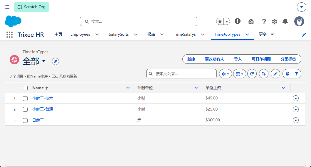Image resolution: width=311 pixels, height=167 pixels.
Task: Sort by the Name column header
Action: click(x=40, y=88)
